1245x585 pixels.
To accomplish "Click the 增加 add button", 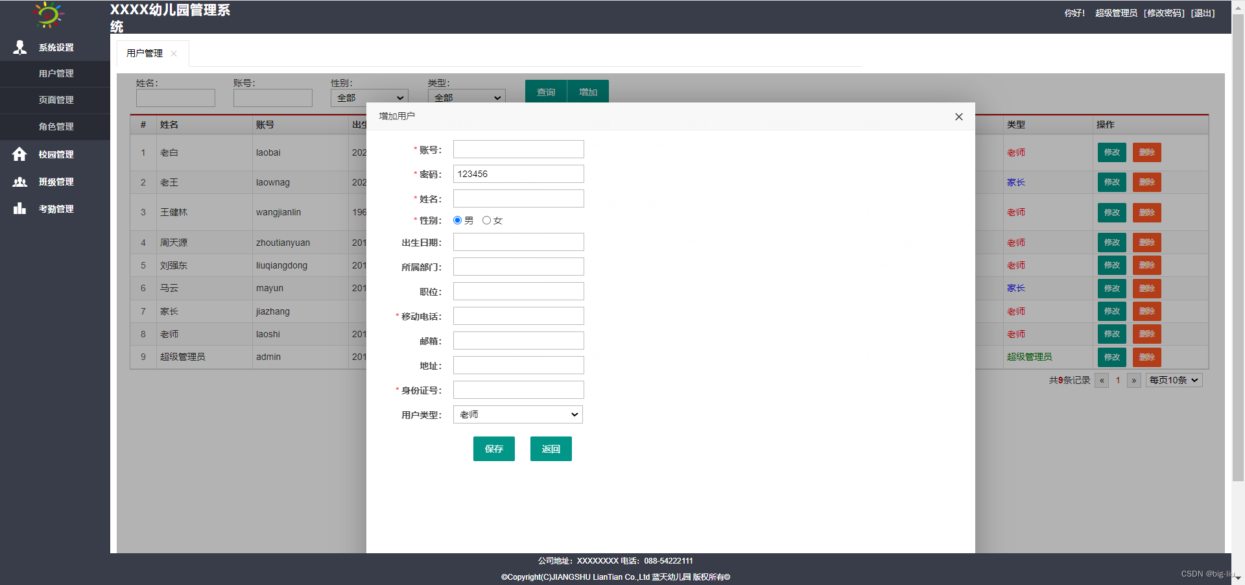I will [x=588, y=92].
